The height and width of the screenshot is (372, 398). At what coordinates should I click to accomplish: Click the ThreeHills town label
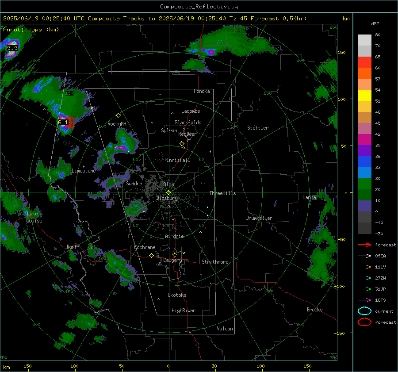pos(222,193)
